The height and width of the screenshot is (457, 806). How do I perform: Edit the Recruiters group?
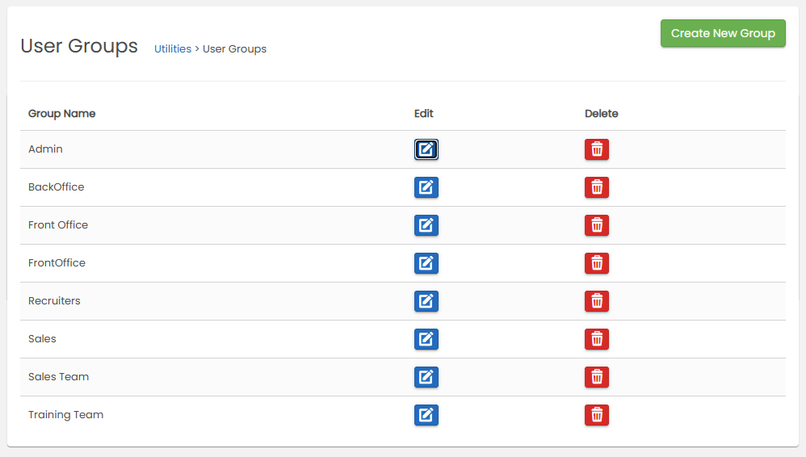pos(426,301)
